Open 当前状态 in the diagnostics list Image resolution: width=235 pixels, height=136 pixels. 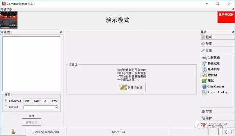click(211, 58)
